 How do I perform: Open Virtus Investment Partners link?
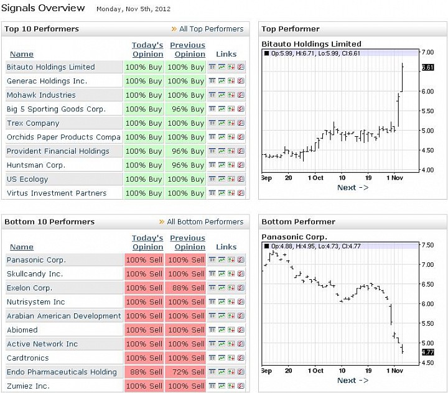57,193
